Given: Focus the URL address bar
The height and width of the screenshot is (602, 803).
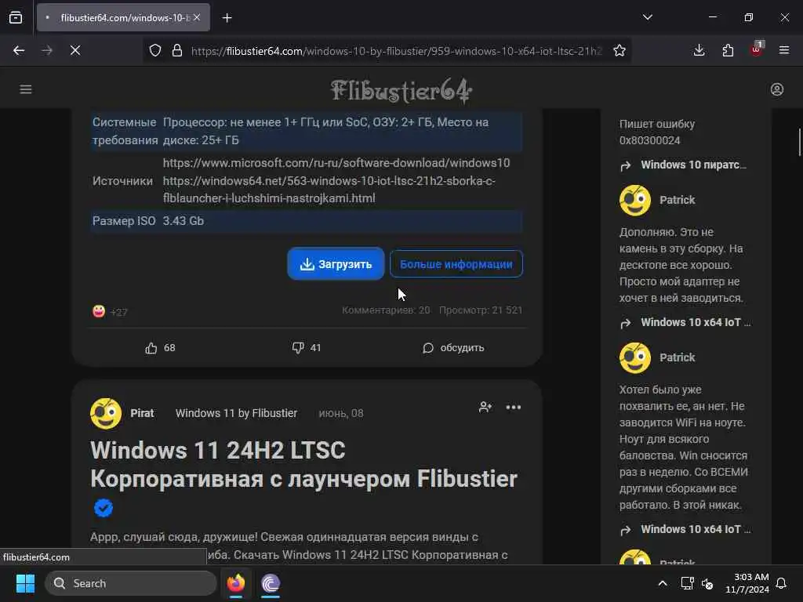Looking at the screenshot, I should [x=396, y=51].
